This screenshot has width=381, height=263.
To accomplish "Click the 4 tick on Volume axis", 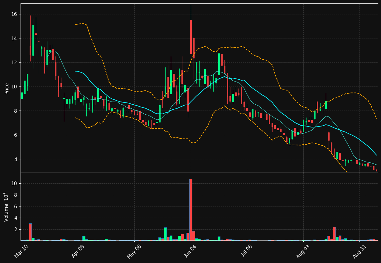I will 16,218.
